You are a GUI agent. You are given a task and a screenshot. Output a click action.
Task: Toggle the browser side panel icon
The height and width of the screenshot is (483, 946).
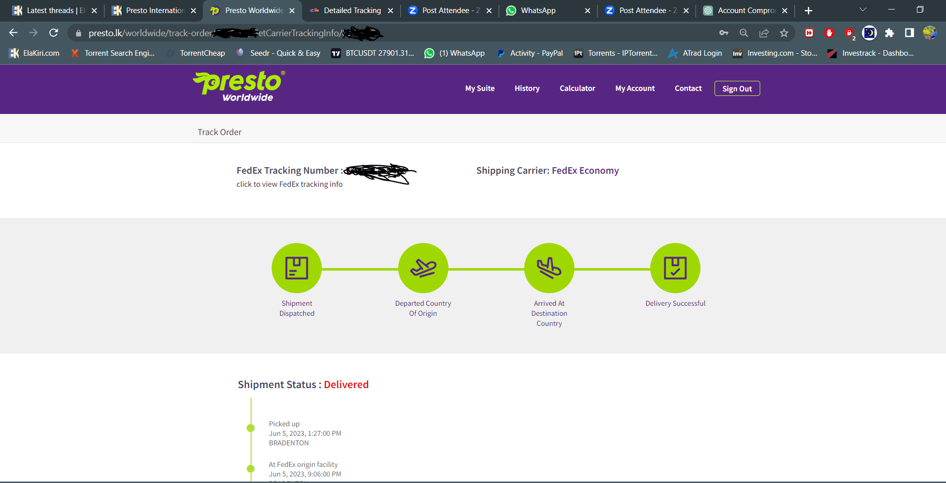pyautogui.click(x=909, y=33)
